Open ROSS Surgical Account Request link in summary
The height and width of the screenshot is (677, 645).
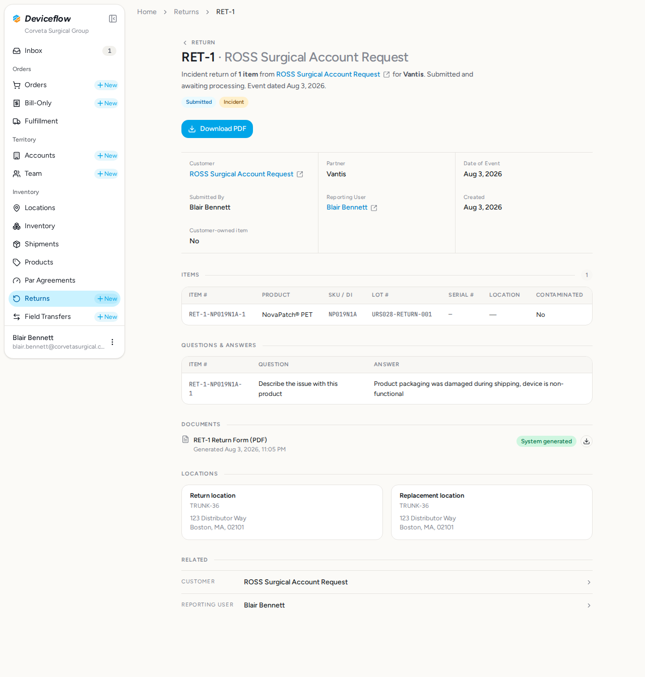[x=328, y=74]
